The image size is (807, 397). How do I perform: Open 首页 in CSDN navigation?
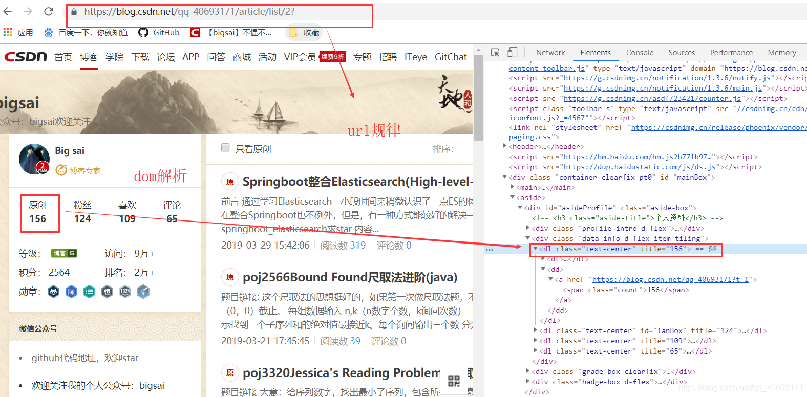pyautogui.click(x=63, y=57)
